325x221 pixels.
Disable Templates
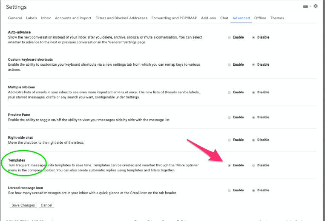click(253, 165)
